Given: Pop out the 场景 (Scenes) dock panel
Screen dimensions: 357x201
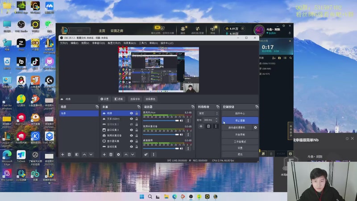Looking at the screenshot, I should (97, 107).
